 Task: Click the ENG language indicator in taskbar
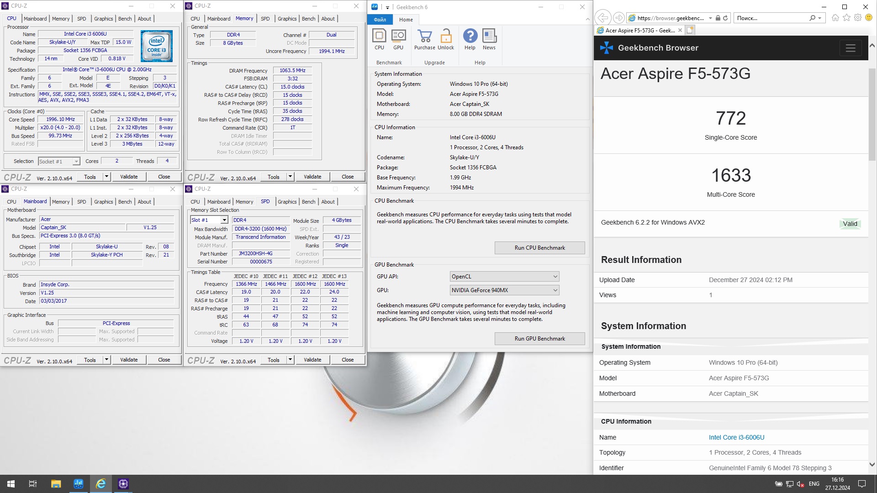[814, 484]
